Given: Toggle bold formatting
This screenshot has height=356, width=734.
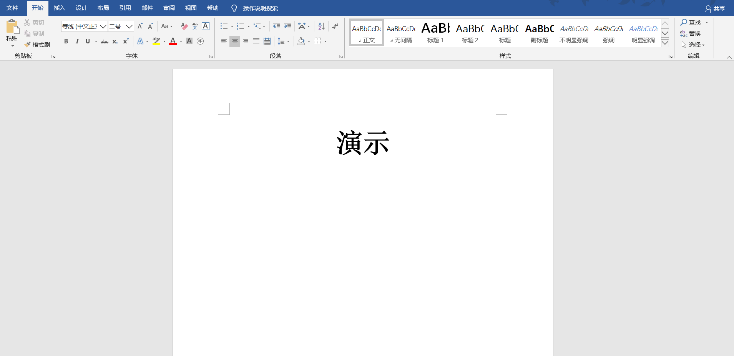Looking at the screenshot, I should [x=66, y=41].
